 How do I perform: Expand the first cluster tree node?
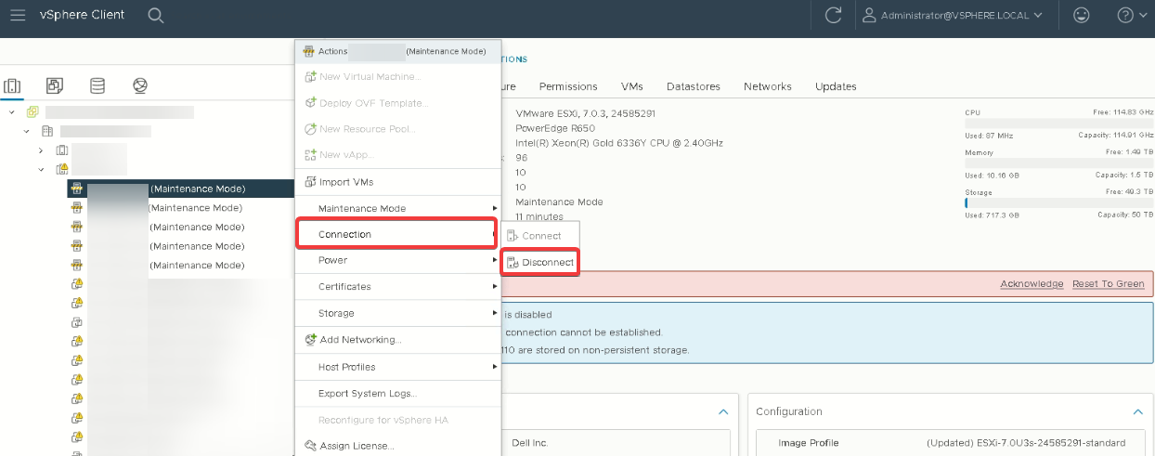pyautogui.click(x=41, y=150)
